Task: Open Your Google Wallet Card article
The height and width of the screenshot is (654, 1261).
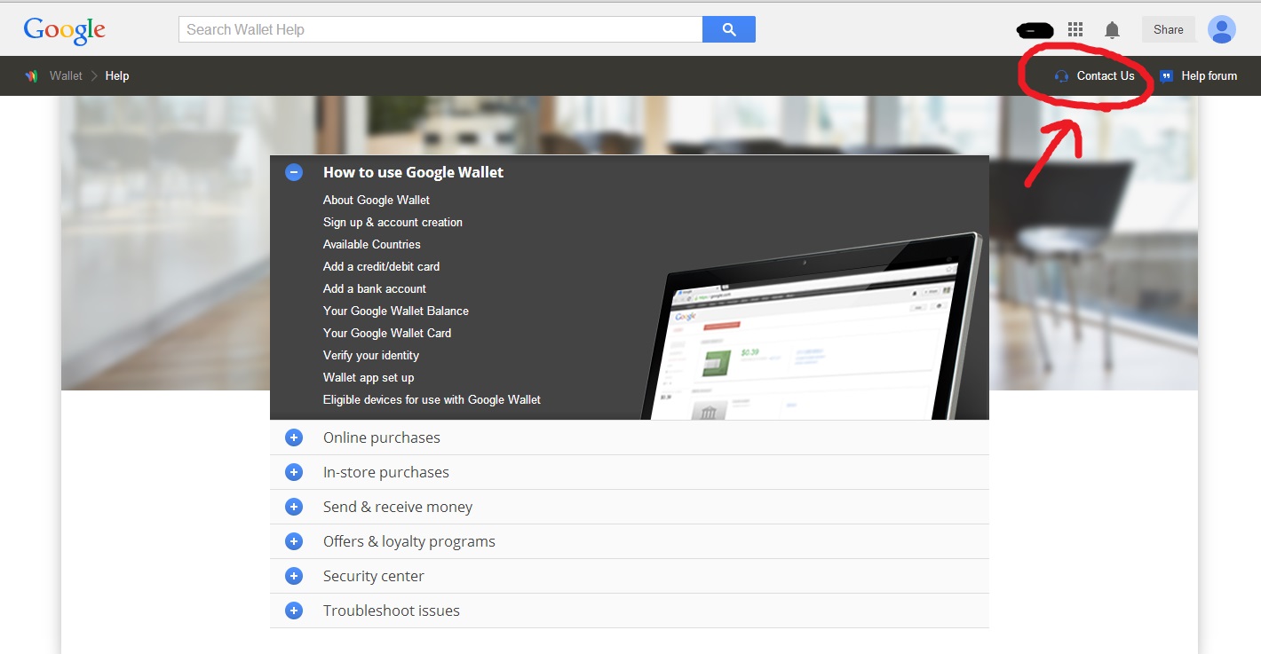Action: [387, 333]
